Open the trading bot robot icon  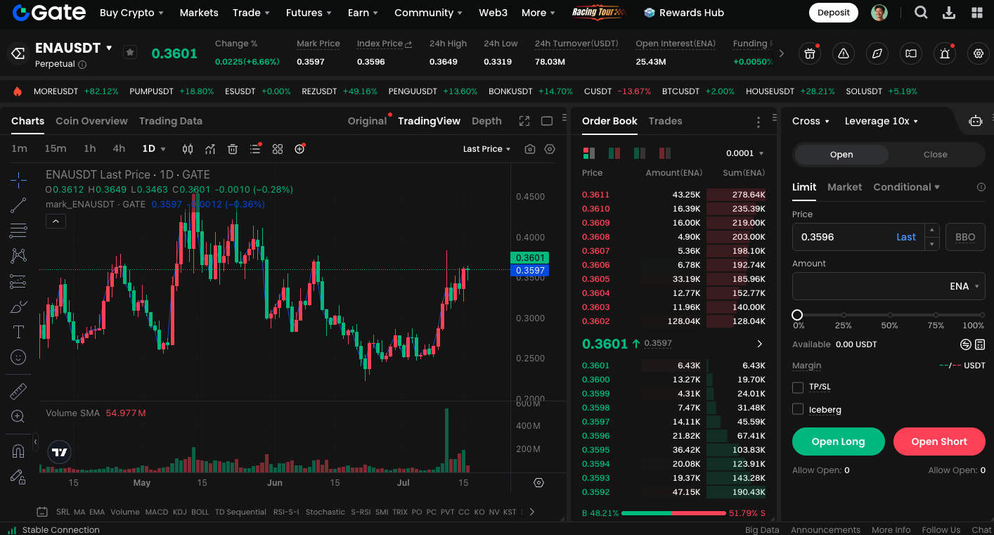[x=975, y=121]
